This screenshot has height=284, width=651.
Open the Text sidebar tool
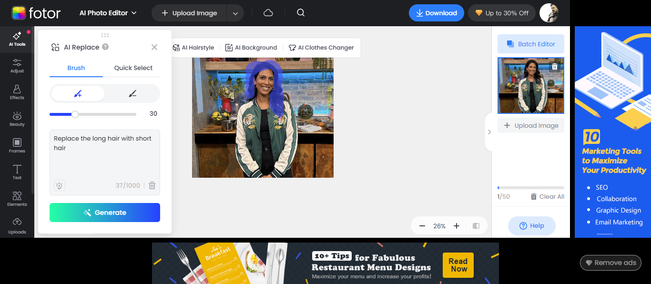17,172
